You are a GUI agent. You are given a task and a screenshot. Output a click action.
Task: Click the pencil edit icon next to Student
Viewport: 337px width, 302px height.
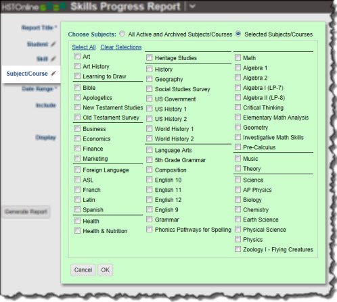[x=53, y=44]
